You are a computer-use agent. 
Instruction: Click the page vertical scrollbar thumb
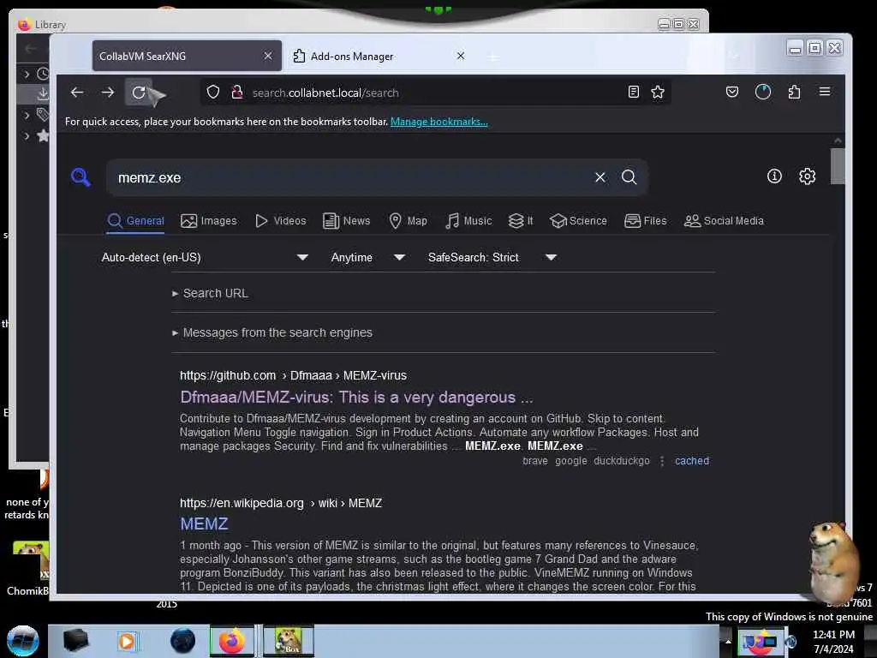coord(838,166)
